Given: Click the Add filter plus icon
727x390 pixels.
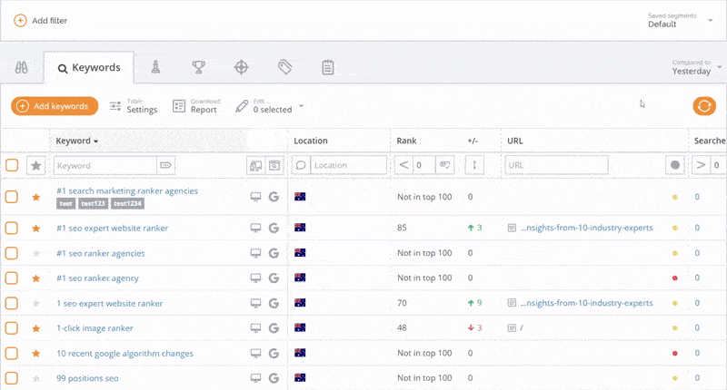Looking at the screenshot, I should click(x=20, y=20).
